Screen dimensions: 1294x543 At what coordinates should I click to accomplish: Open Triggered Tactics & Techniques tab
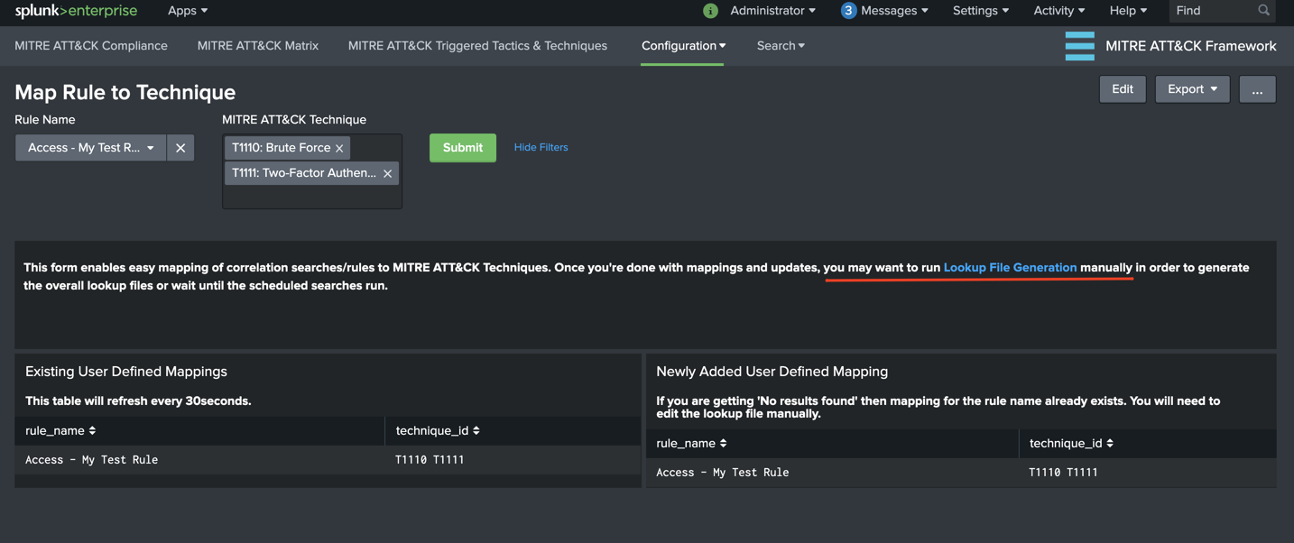pyautogui.click(x=477, y=46)
